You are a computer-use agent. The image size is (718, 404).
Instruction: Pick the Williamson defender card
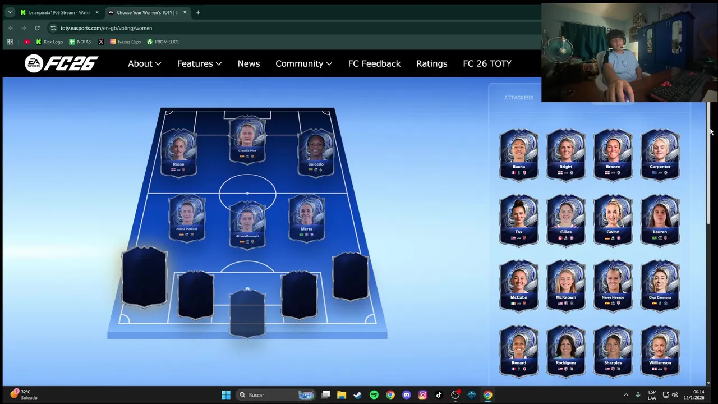(660, 351)
